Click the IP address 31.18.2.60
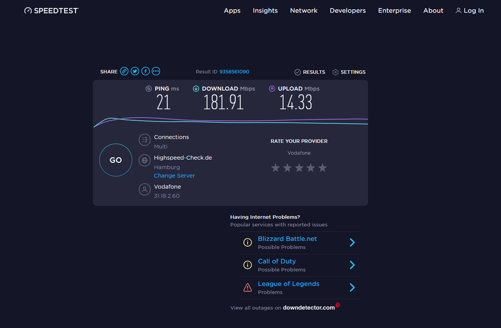This screenshot has width=501, height=328. coord(167,196)
